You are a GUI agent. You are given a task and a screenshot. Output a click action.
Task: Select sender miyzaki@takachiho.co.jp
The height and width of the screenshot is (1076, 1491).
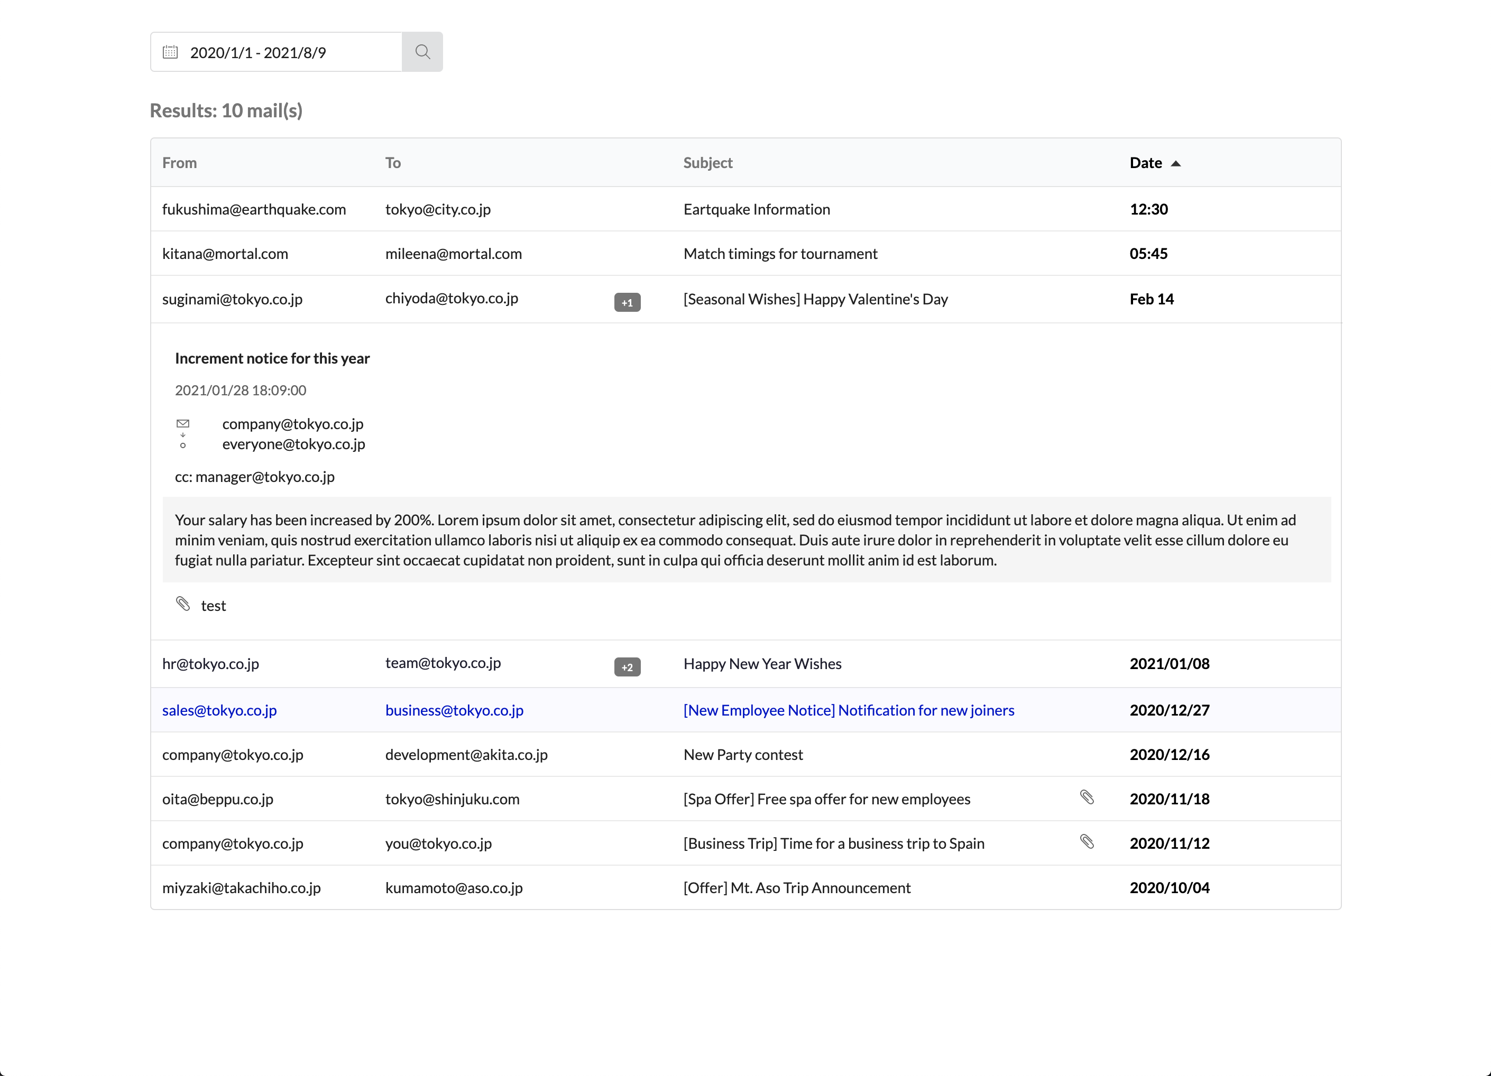tap(242, 888)
